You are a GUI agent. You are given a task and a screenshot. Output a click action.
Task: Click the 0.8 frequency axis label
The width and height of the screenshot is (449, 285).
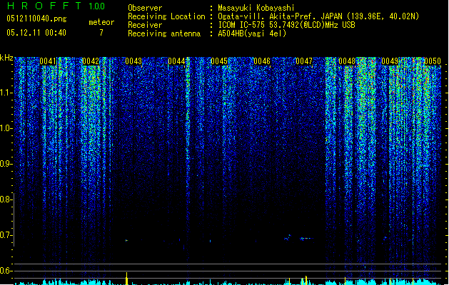[x=6, y=199]
